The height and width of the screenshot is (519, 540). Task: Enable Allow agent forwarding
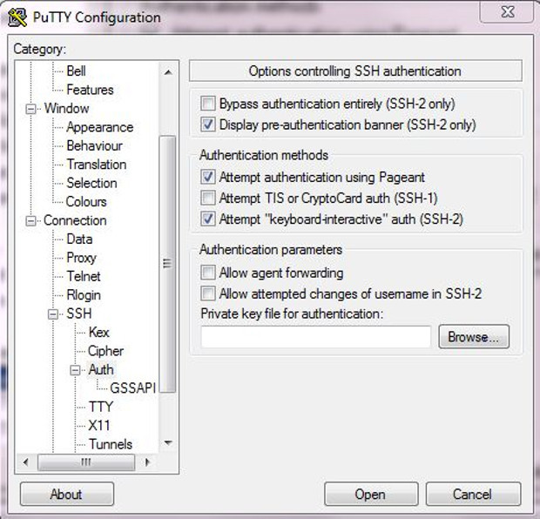pyautogui.click(x=208, y=273)
